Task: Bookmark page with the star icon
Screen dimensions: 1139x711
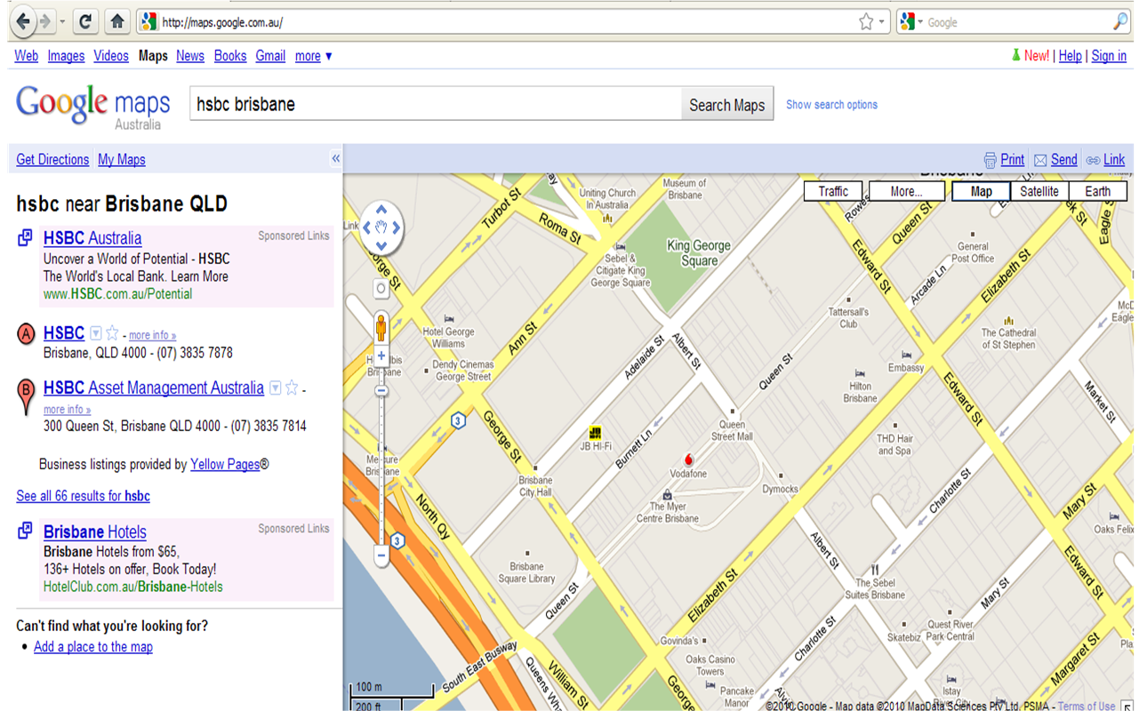Action: coord(866,21)
